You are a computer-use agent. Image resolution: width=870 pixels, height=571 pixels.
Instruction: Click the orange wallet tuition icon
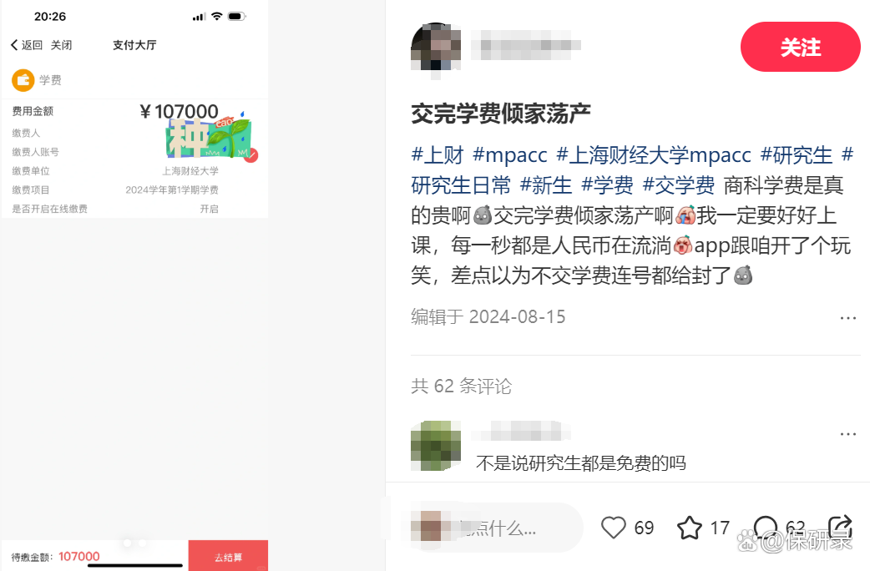pyautogui.click(x=23, y=80)
